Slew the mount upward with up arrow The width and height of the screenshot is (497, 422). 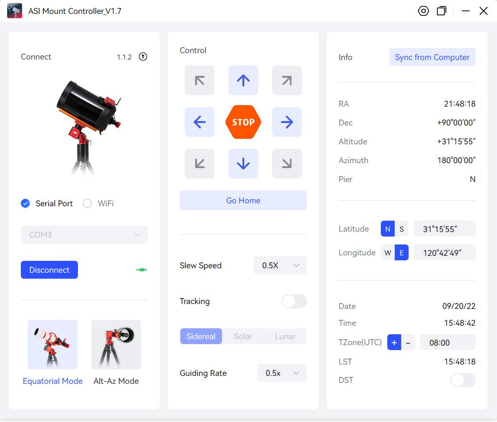(243, 80)
